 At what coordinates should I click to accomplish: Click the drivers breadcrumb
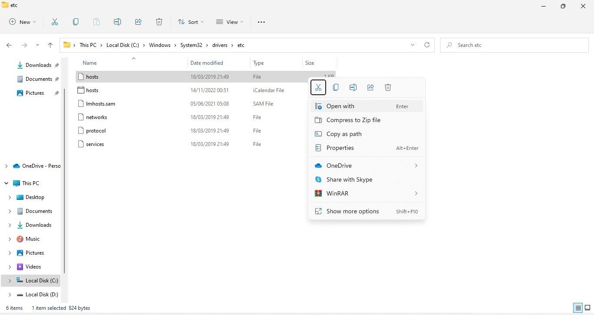click(x=220, y=45)
